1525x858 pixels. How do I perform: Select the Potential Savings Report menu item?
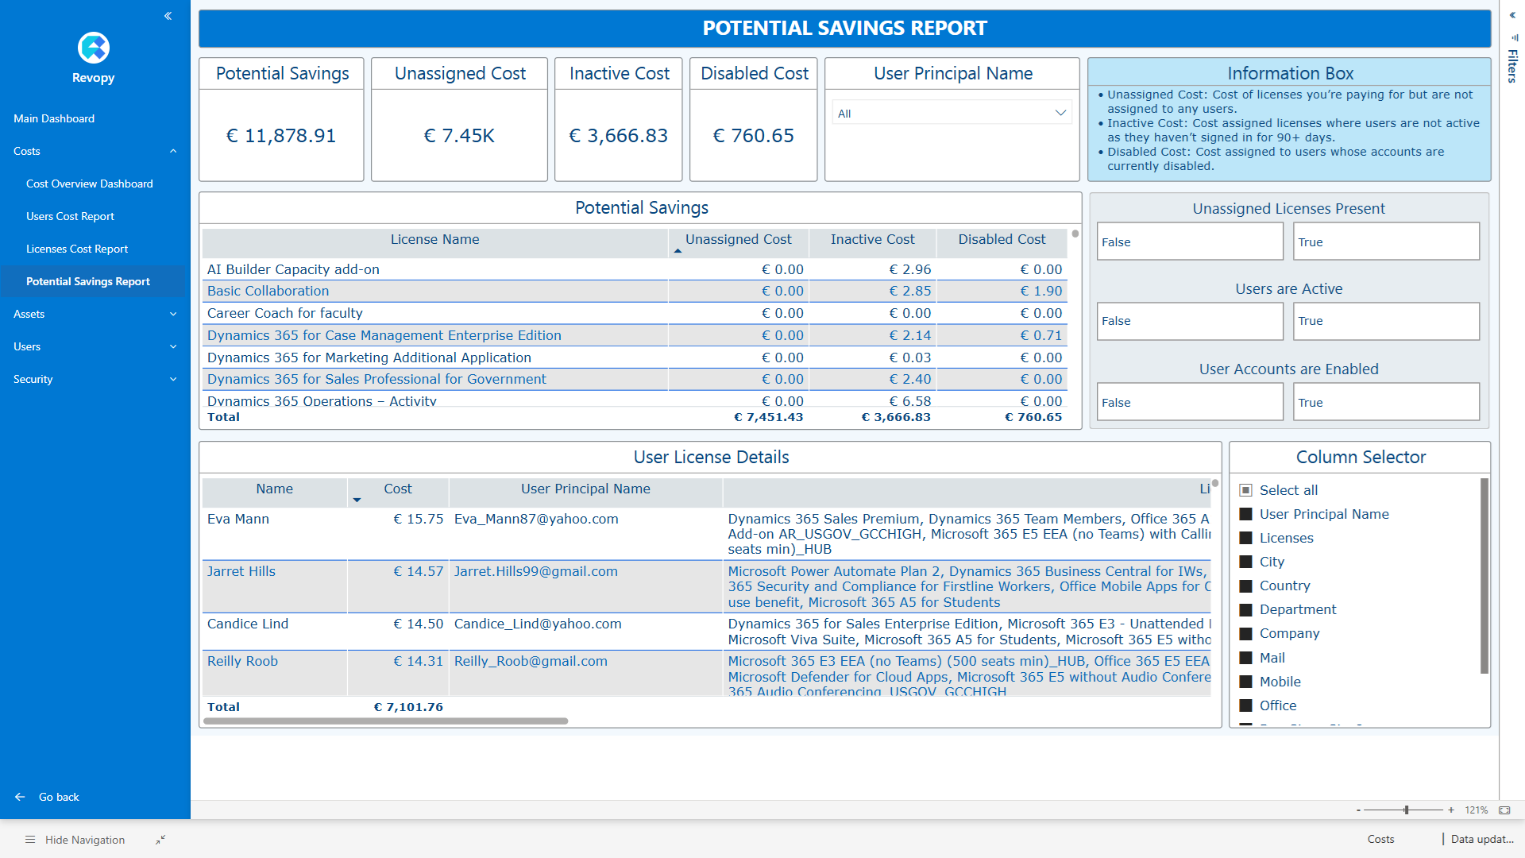(94, 281)
